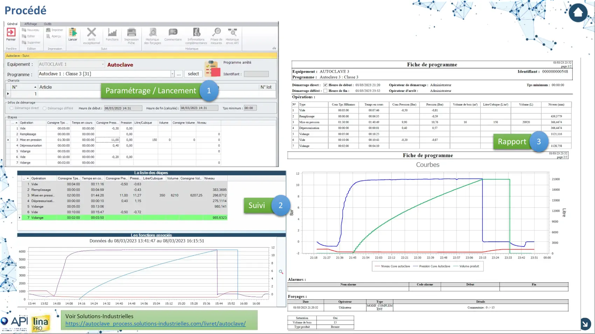Collapse the ribbon with the chevron
Image resolution: width=595 pixels, height=334 pixels.
274,49
